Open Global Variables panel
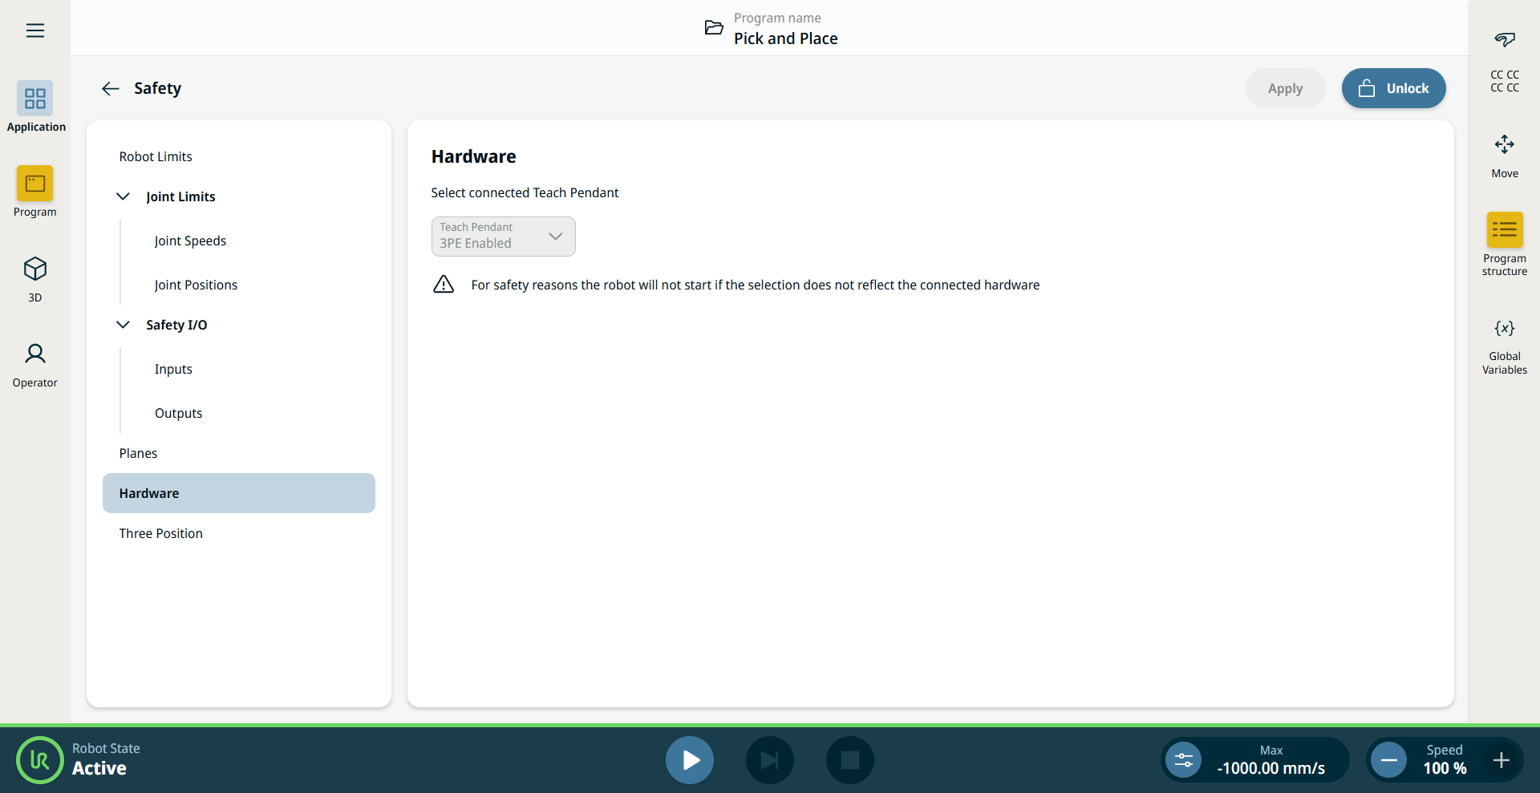 (1504, 329)
